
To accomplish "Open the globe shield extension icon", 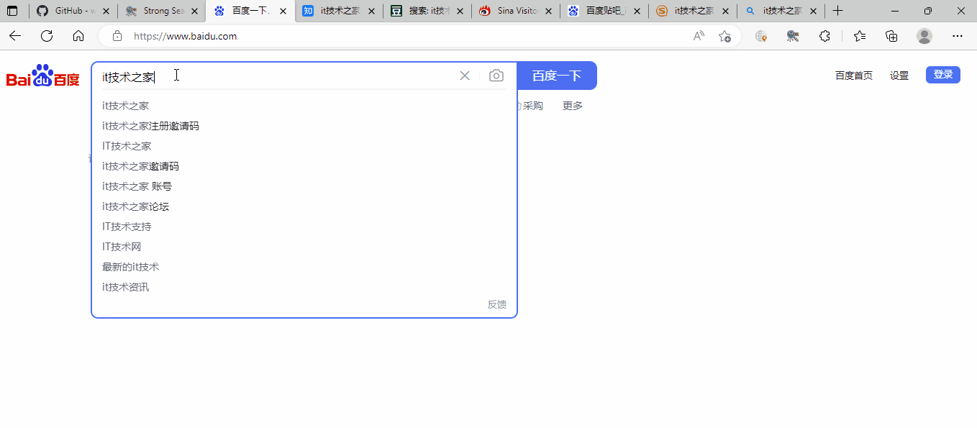I will tap(761, 36).
